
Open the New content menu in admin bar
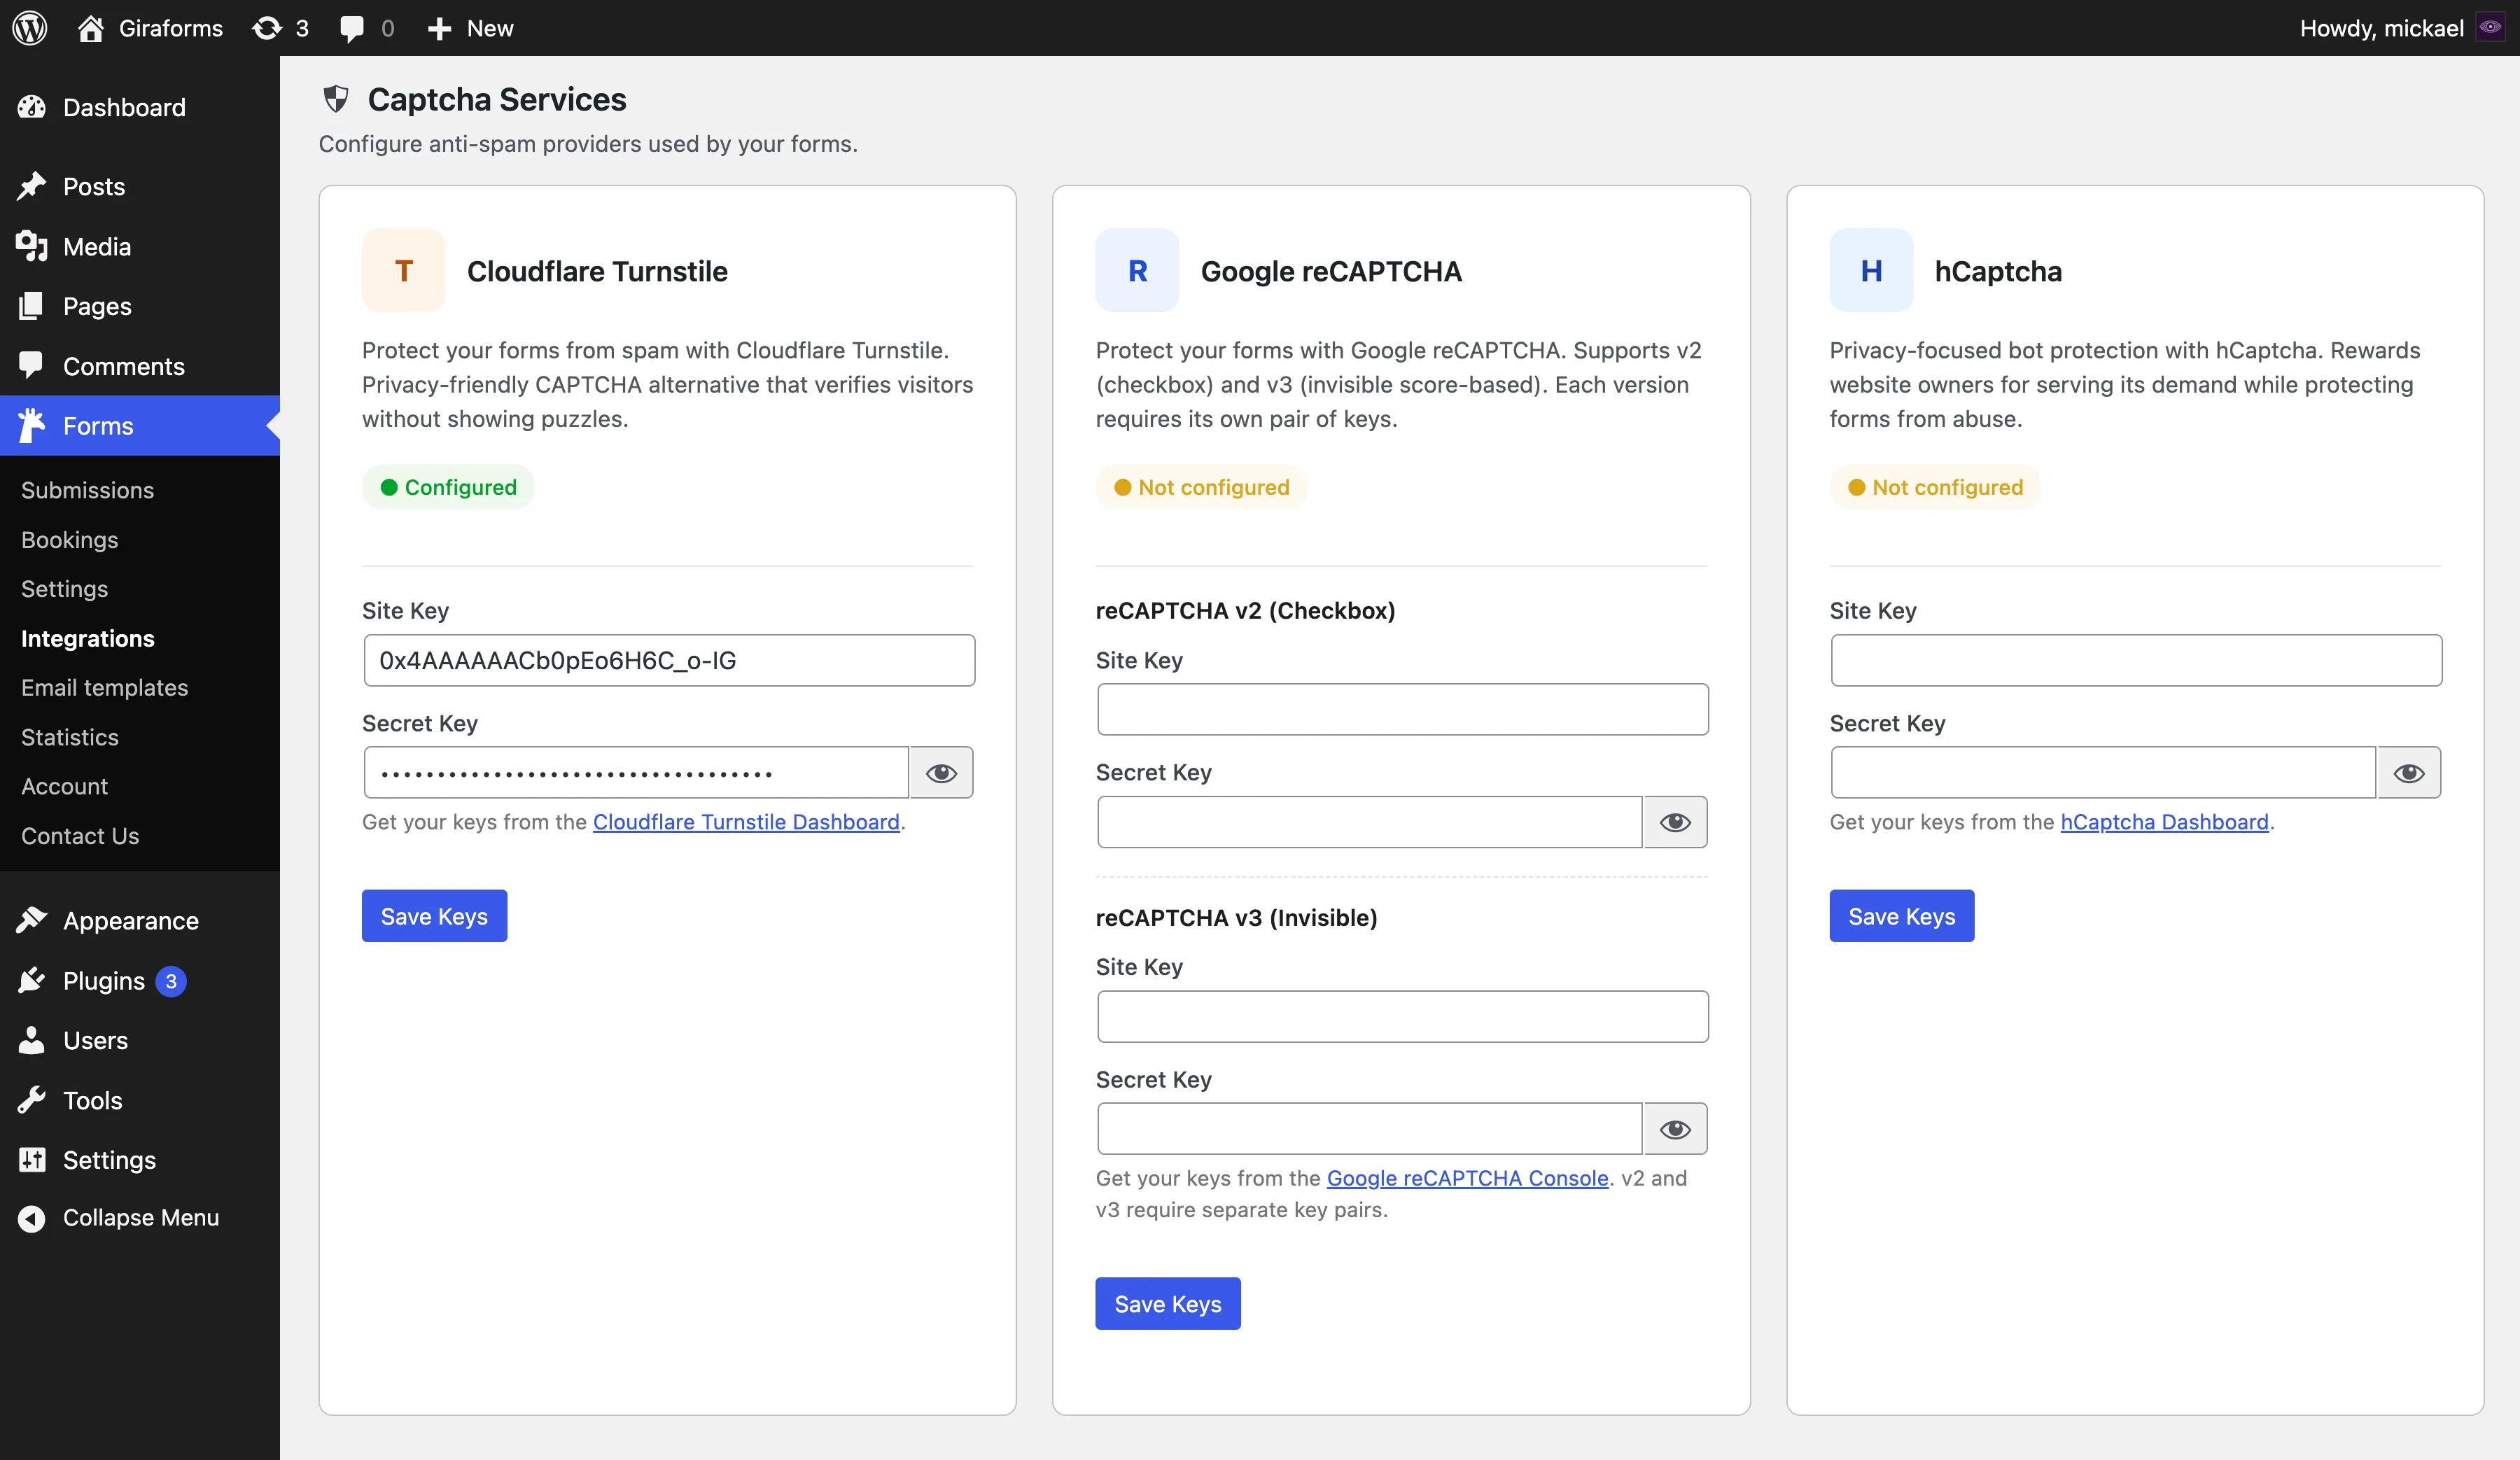[x=470, y=27]
